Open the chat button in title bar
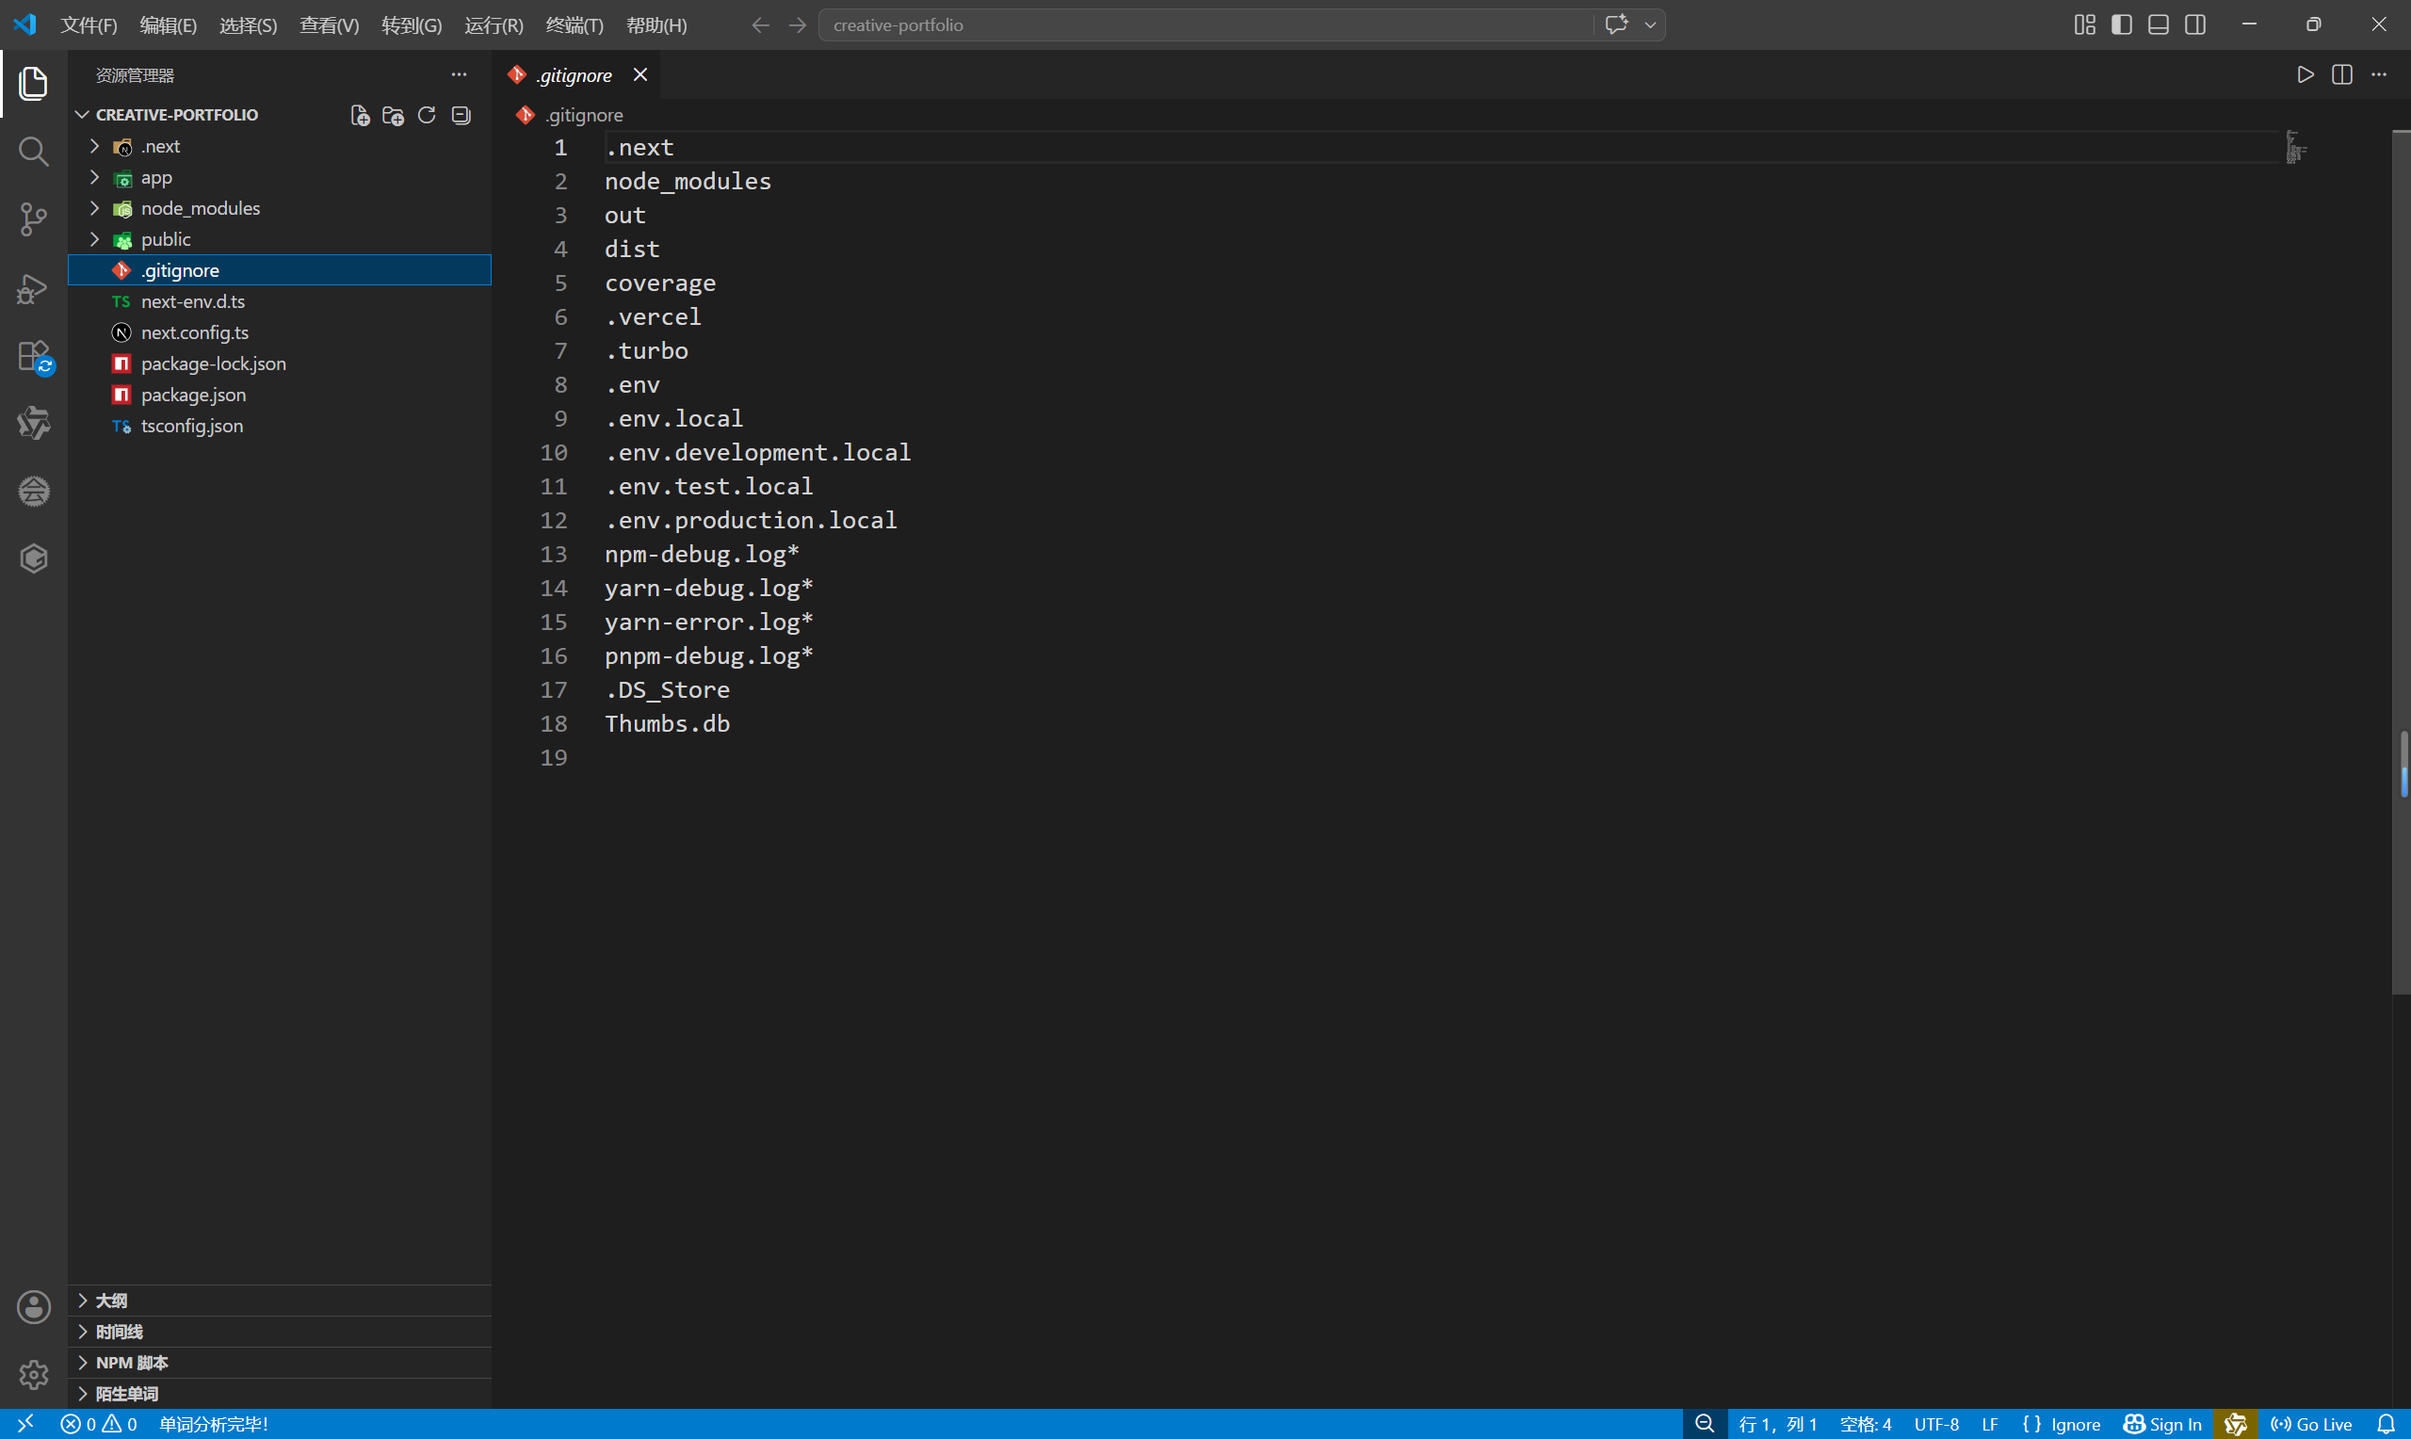 1616,25
